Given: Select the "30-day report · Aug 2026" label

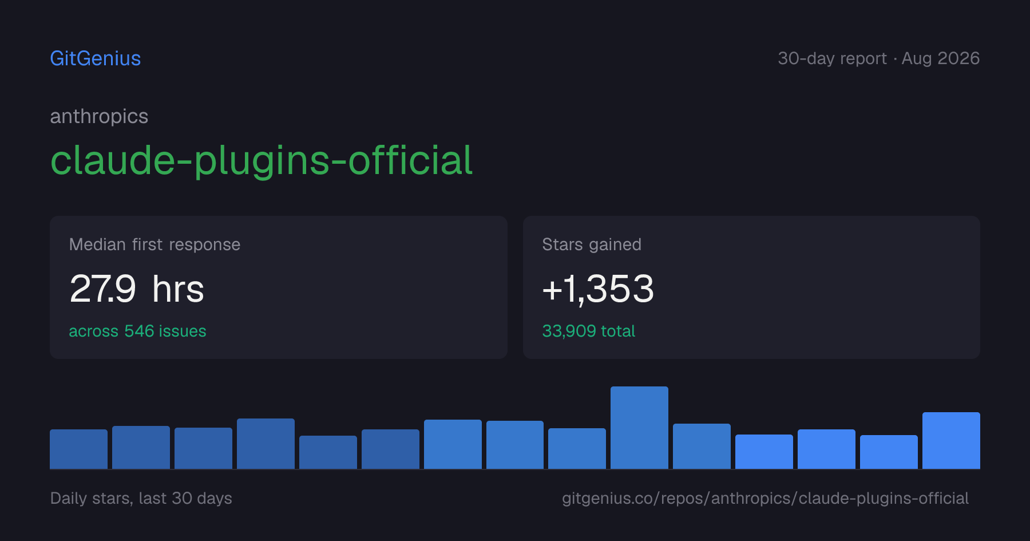Looking at the screenshot, I should (878, 58).
